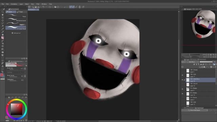Toggle visibility eye of Layer 17
Image resolution: width=217 pixels, height=122 pixels.
pos(182,75)
